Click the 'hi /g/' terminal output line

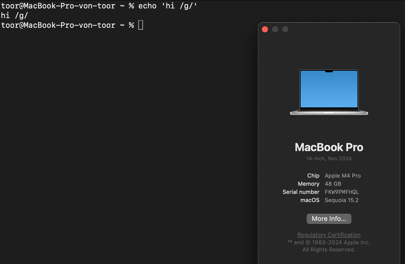click(14, 16)
